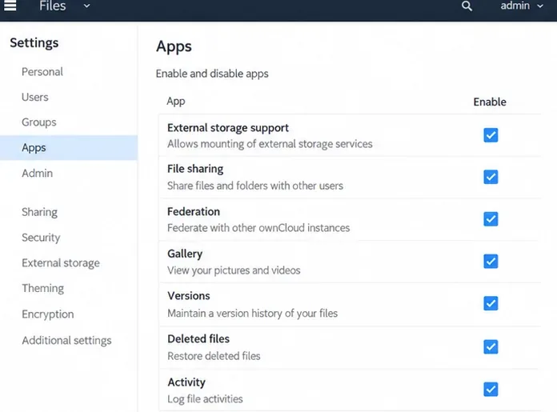Image resolution: width=557 pixels, height=412 pixels.
Task: Toggle the Versions app checkbox
Action: click(x=491, y=303)
